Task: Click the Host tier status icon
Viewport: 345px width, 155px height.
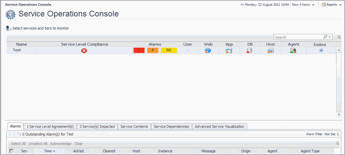Action: pos(270,50)
